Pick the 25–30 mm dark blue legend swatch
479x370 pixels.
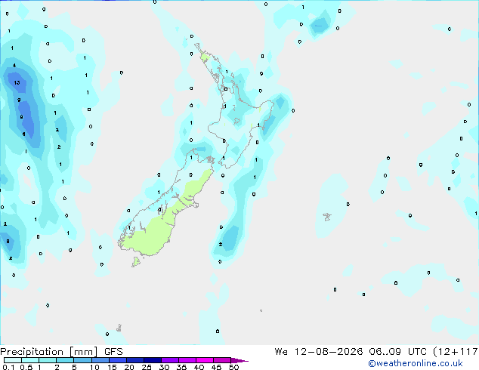pos(153,360)
